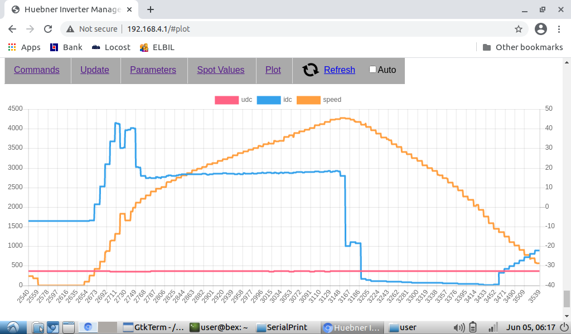Screen dimensions: 571x334
Task: Click the volume icon in system tray
Action: pos(459,327)
